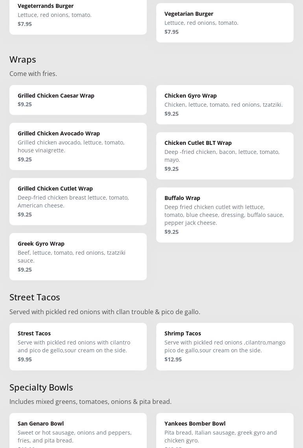Viewport: 303px width, 448px height.
Task: Open the Vegetarian Burger menu item
Action: click(x=225, y=22)
